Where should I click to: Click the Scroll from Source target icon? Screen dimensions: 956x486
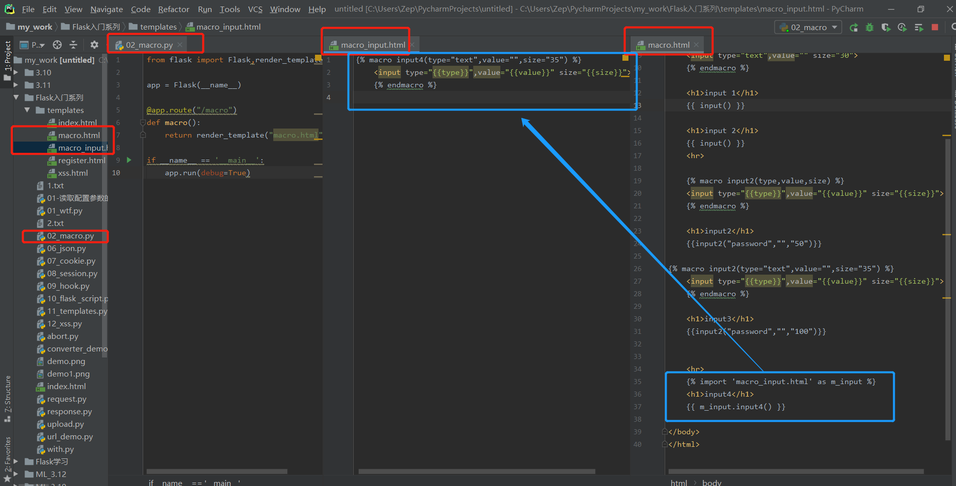[x=57, y=45]
